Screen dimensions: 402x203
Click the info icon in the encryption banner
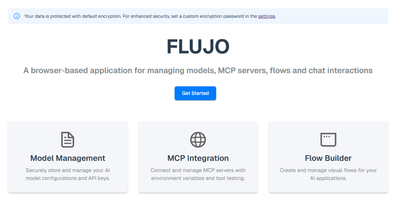pyautogui.click(x=17, y=16)
